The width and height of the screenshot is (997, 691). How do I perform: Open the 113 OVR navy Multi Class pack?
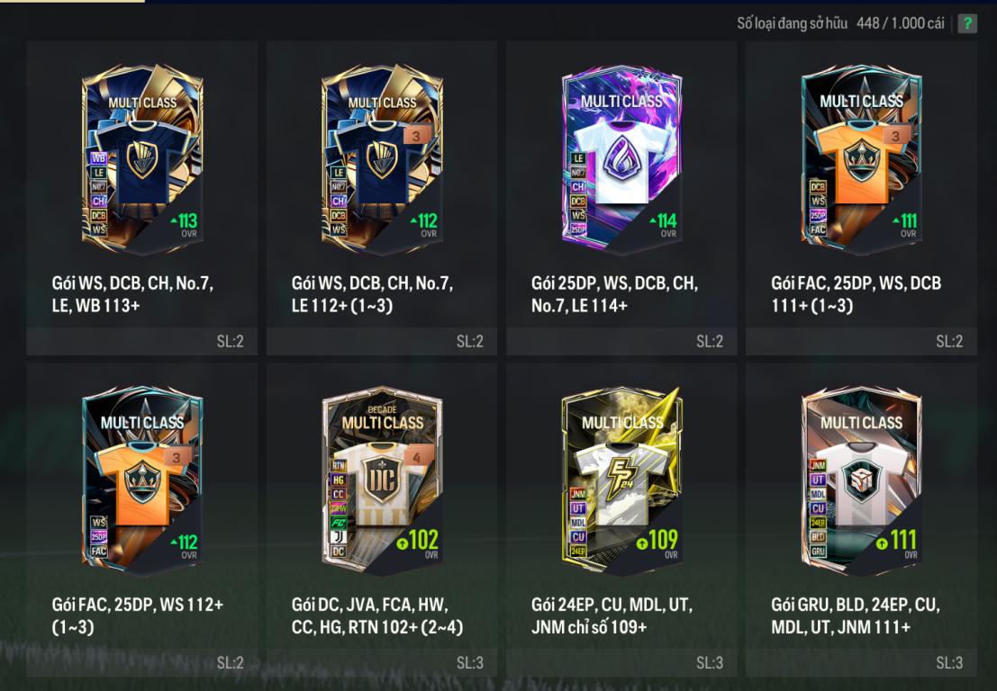pos(142,158)
